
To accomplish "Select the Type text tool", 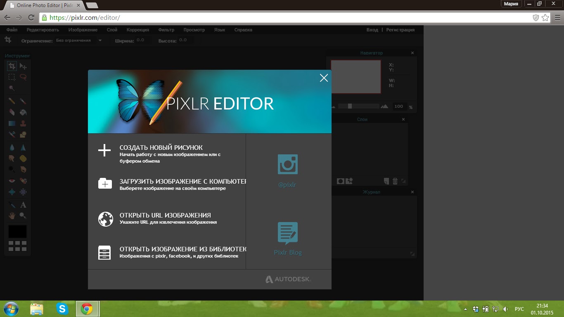I will click(23, 205).
